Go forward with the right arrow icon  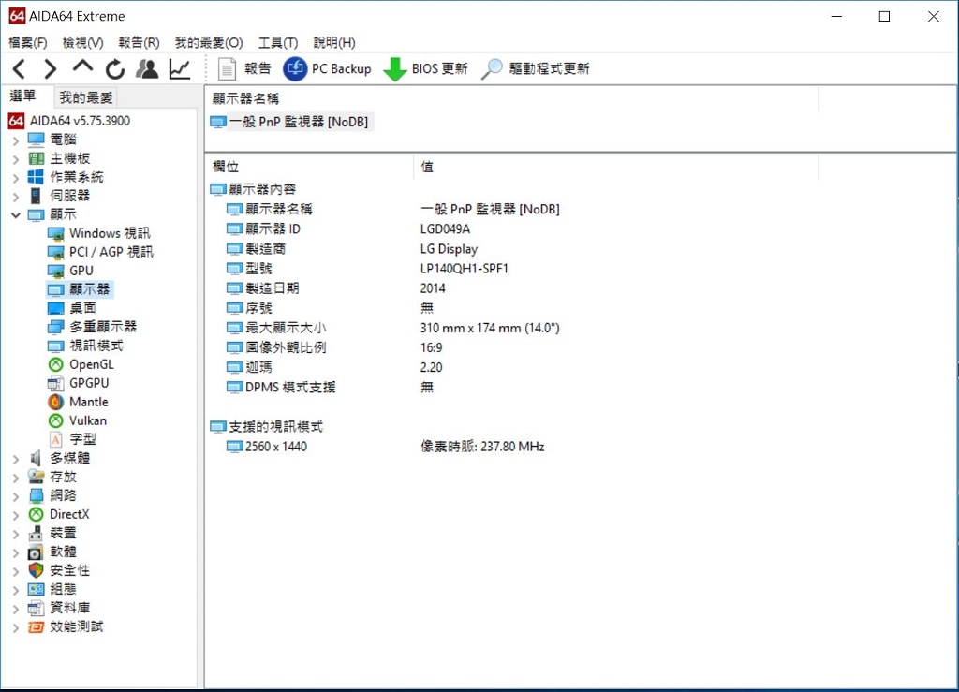51,69
